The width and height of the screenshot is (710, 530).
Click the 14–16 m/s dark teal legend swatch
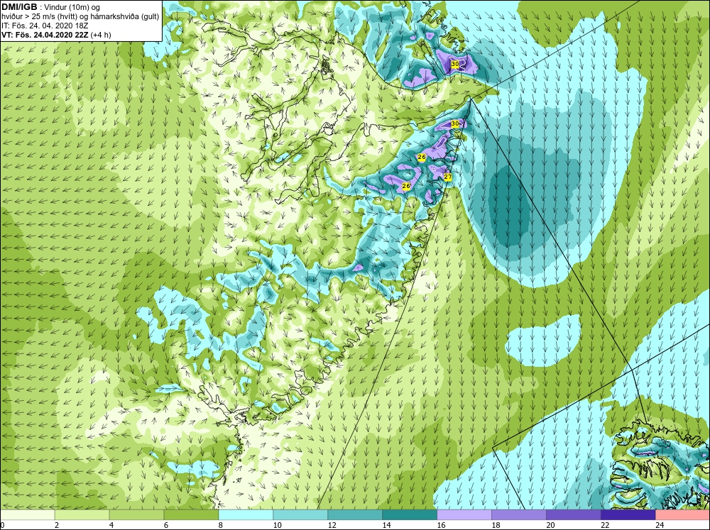click(410, 515)
